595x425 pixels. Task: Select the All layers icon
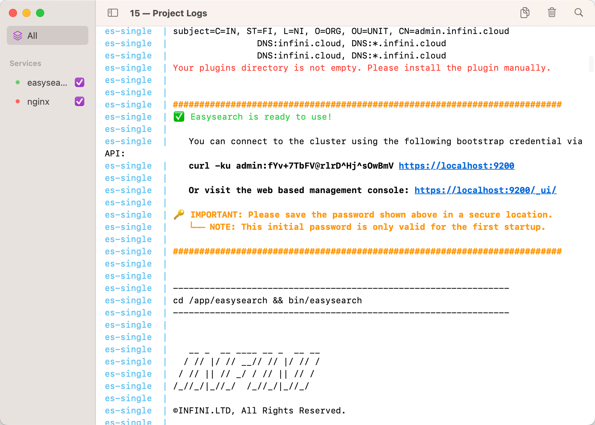click(x=18, y=35)
